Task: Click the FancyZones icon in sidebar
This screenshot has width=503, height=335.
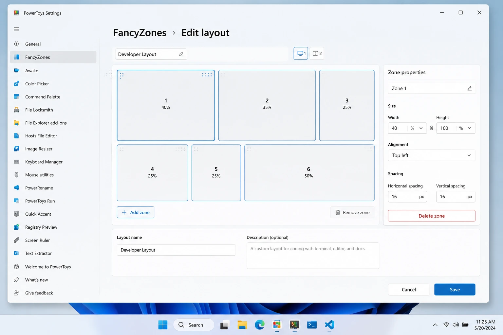Action: (16, 57)
